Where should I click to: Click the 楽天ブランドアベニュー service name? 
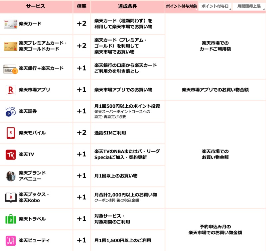click(x=32, y=176)
